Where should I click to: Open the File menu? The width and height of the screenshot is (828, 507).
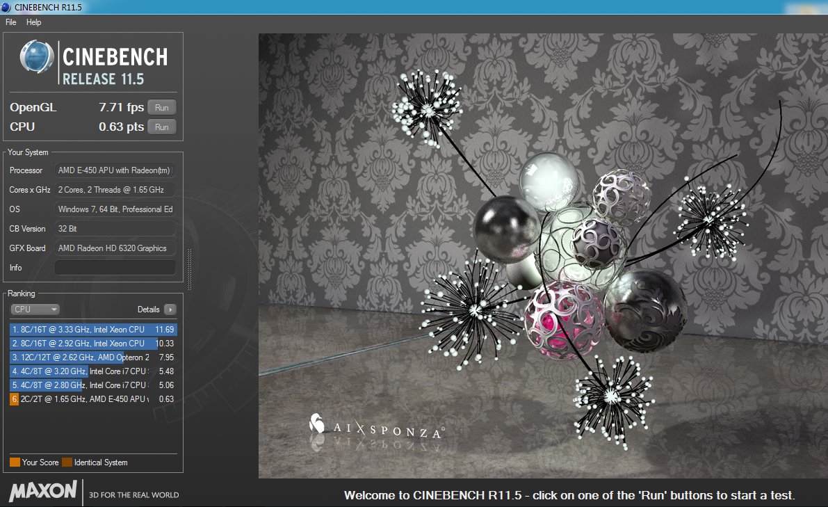10,22
